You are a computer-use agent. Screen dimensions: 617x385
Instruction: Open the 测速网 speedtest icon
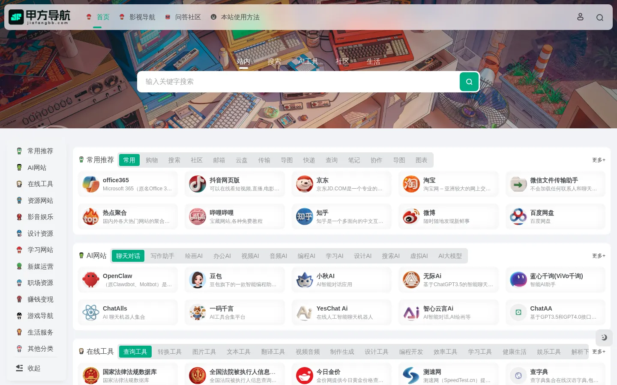(411, 376)
